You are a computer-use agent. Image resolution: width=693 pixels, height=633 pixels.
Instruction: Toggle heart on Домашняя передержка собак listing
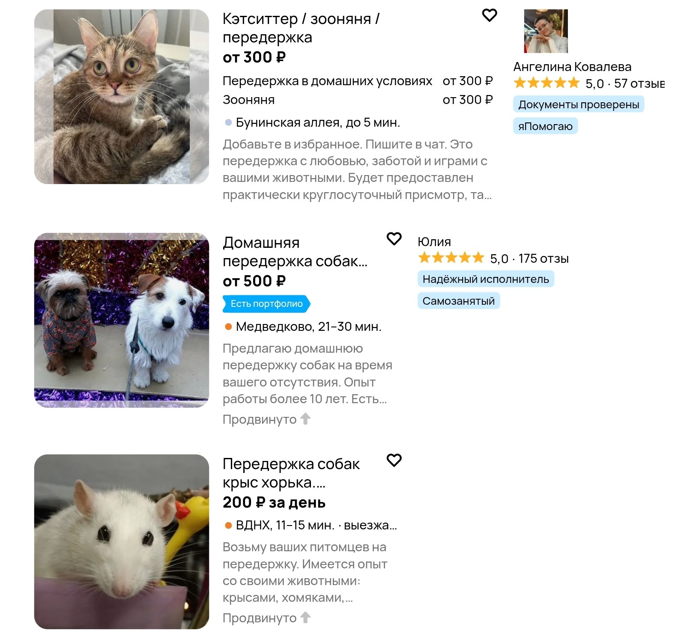point(394,239)
